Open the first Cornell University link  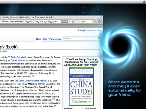pos(19,60)
